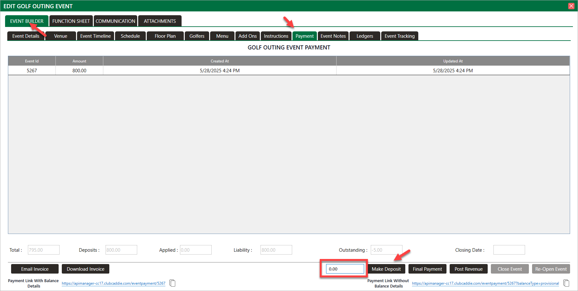Click the deposit amount input field
The width and height of the screenshot is (578, 291).
pos(345,269)
